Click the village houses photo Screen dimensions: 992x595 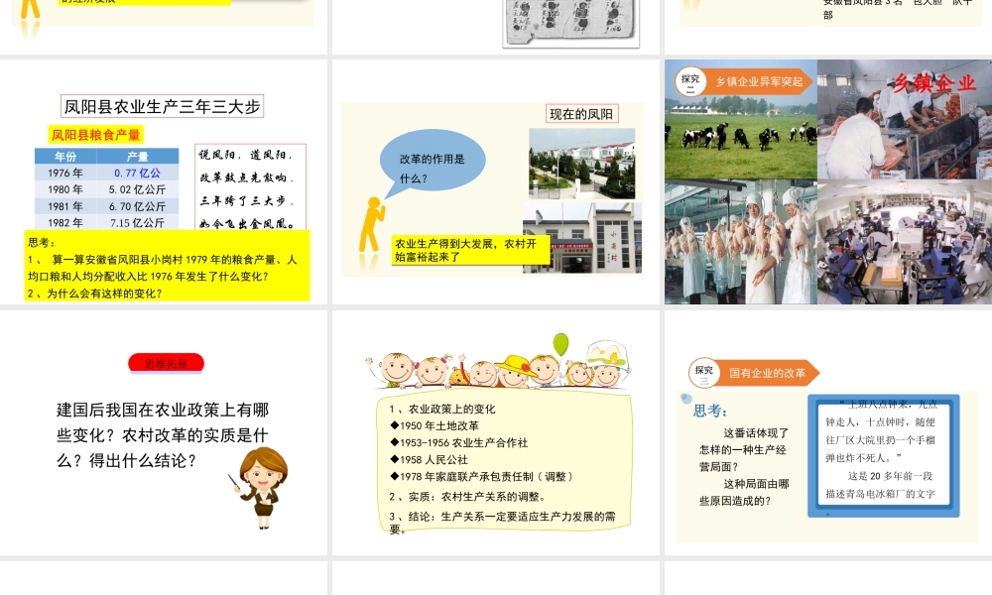tap(582, 164)
